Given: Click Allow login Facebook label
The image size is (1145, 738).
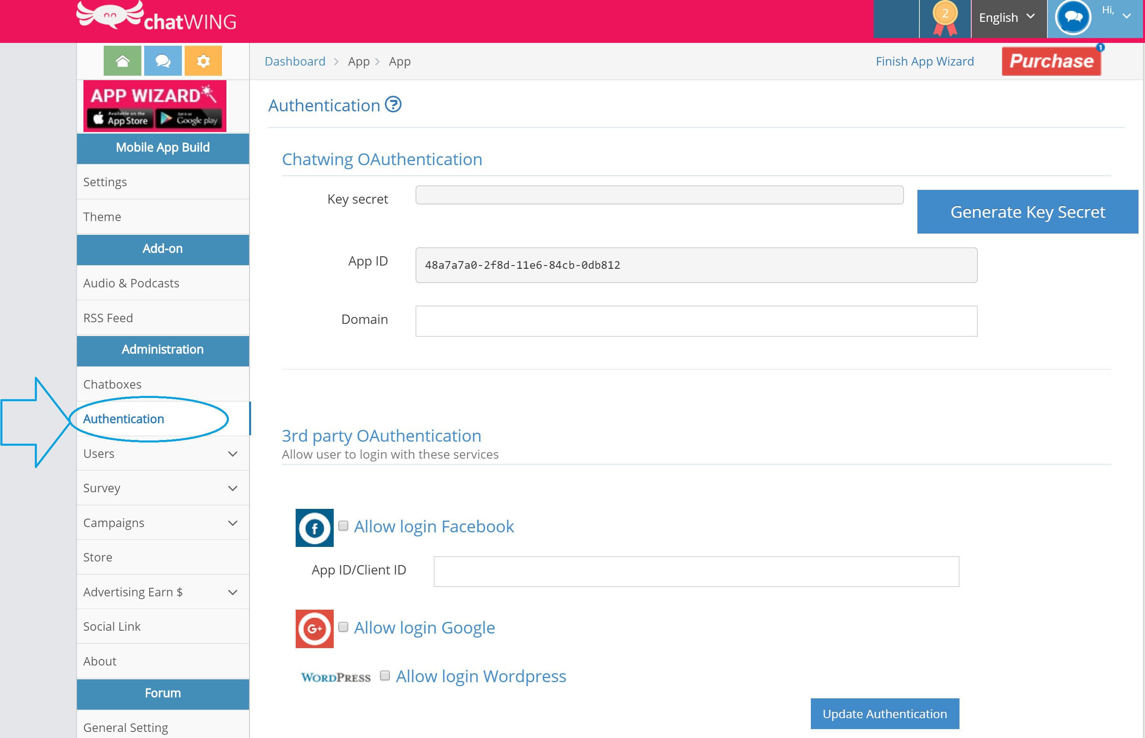Looking at the screenshot, I should tap(434, 527).
